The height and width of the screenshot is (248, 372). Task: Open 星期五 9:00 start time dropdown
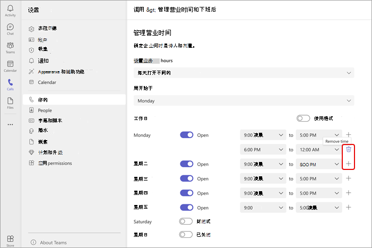pyautogui.click(x=263, y=208)
